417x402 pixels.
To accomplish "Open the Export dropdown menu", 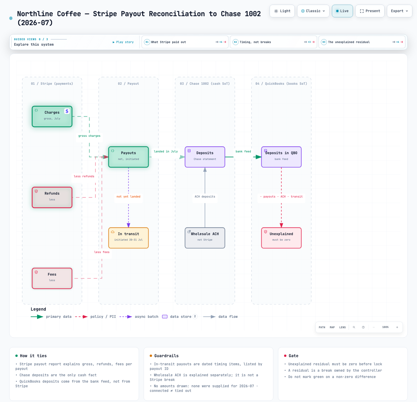I will [400, 11].
